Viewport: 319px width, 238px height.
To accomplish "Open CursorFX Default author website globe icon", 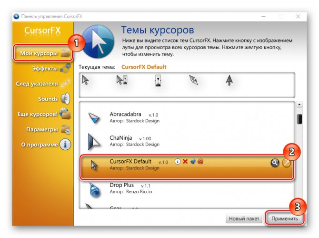I will pyautogui.click(x=193, y=161).
